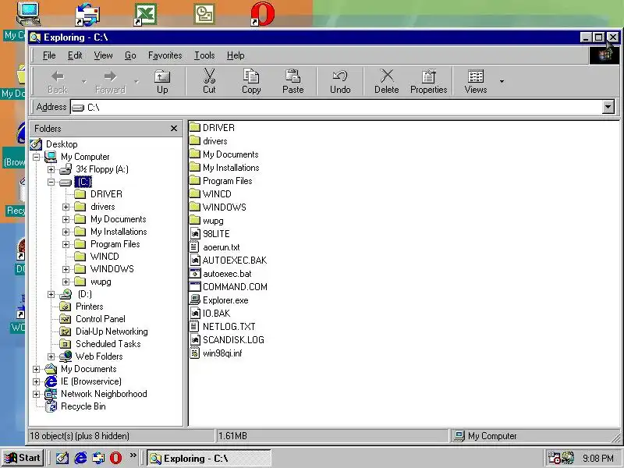This screenshot has height=468, width=624.
Task: Click the system tray clock
Action: (x=597, y=458)
